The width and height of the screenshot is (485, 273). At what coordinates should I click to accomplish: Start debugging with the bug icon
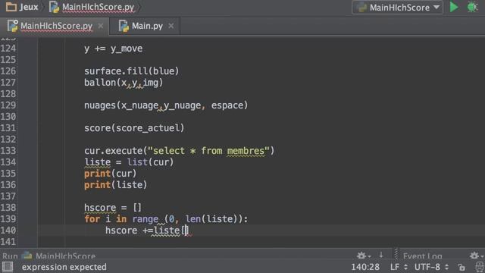pyautogui.click(x=472, y=7)
